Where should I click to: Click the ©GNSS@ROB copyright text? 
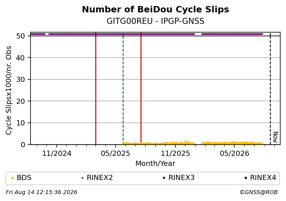pyautogui.click(x=259, y=192)
